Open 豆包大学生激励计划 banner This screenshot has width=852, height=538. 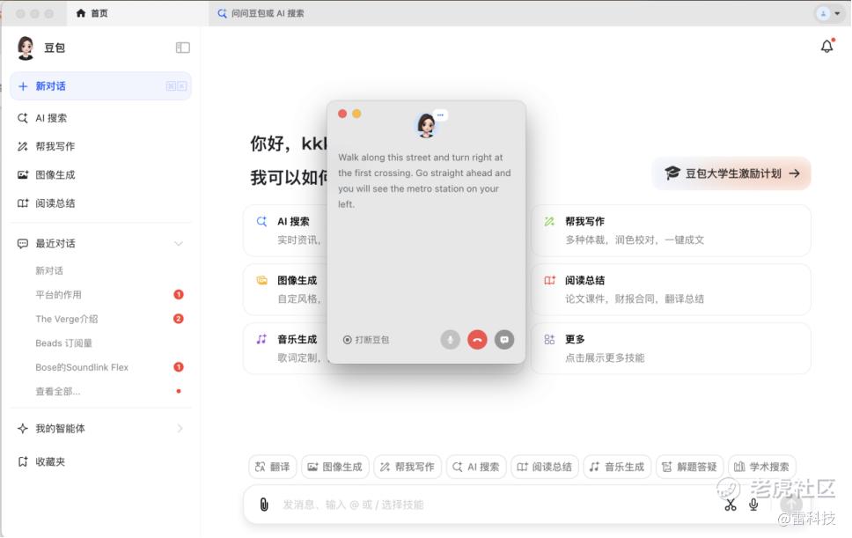click(x=731, y=173)
